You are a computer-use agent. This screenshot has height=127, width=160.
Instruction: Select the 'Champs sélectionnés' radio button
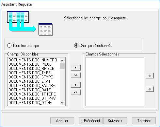[76, 46]
